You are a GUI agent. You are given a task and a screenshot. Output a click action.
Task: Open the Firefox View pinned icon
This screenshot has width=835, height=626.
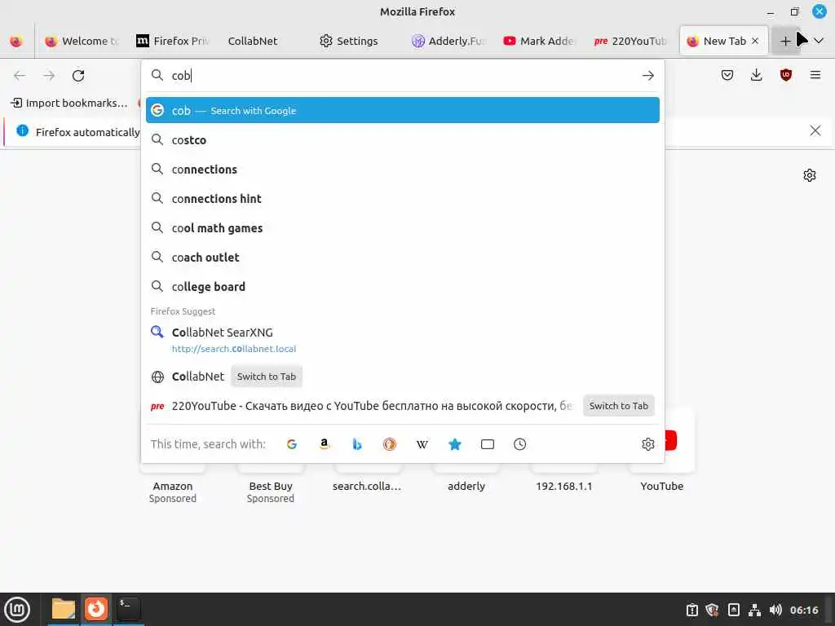16,41
